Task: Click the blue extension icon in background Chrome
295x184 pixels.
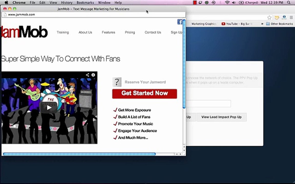Action: (x=284, y=18)
